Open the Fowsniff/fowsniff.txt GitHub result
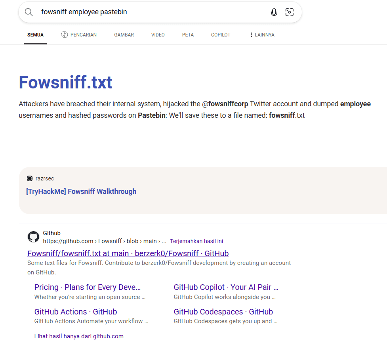Viewport: 387px width, 345px height. coord(128,253)
